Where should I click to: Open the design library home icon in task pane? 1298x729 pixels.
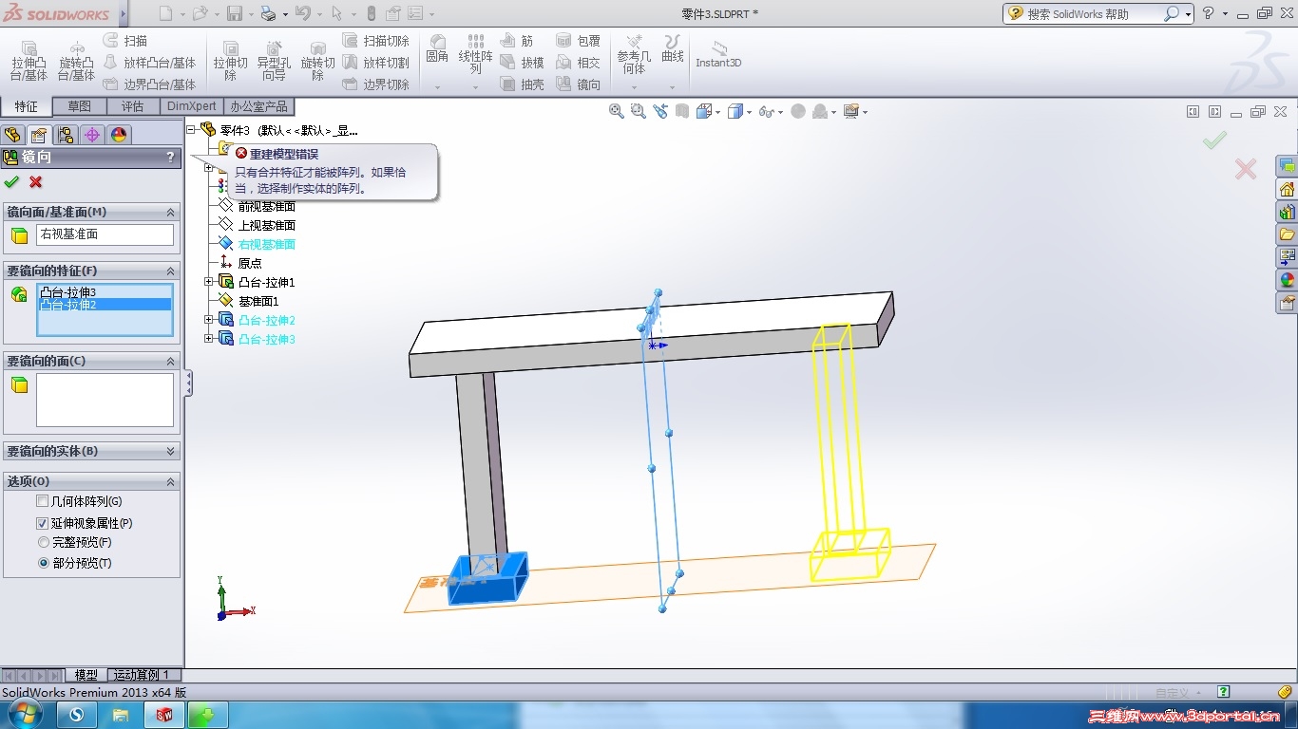click(x=1288, y=189)
